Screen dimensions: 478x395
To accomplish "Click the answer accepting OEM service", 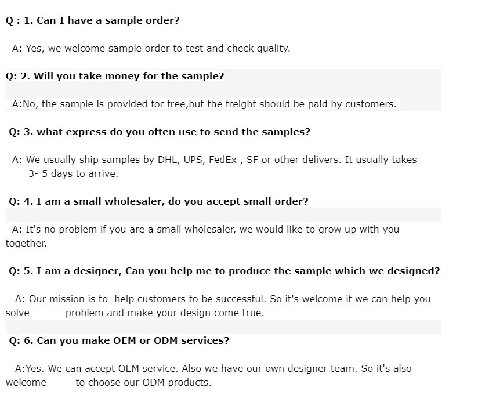I will (x=213, y=368).
